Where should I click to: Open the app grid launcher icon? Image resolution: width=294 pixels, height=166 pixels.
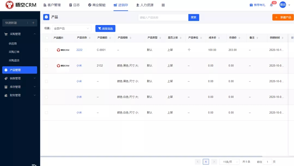coord(163,5)
